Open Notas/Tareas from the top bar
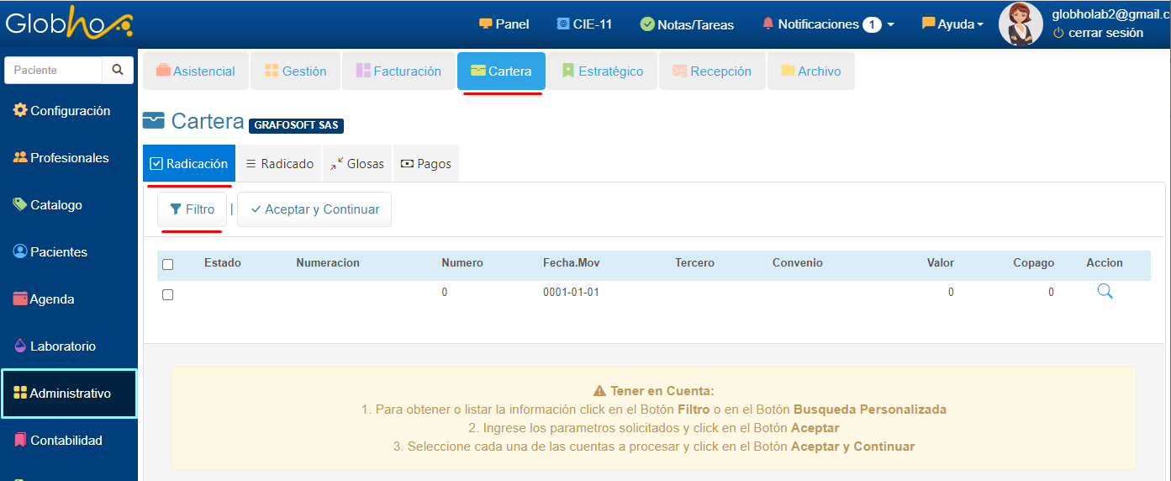Image resolution: width=1171 pixels, height=481 pixels. [687, 24]
